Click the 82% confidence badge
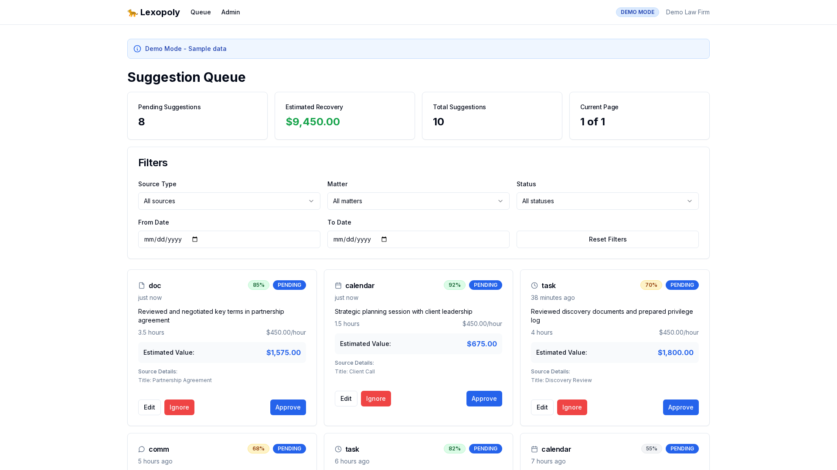 click(455, 449)
